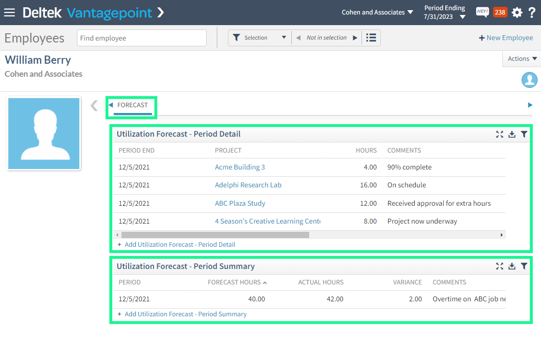Export Period Summary grid data

[512, 266]
